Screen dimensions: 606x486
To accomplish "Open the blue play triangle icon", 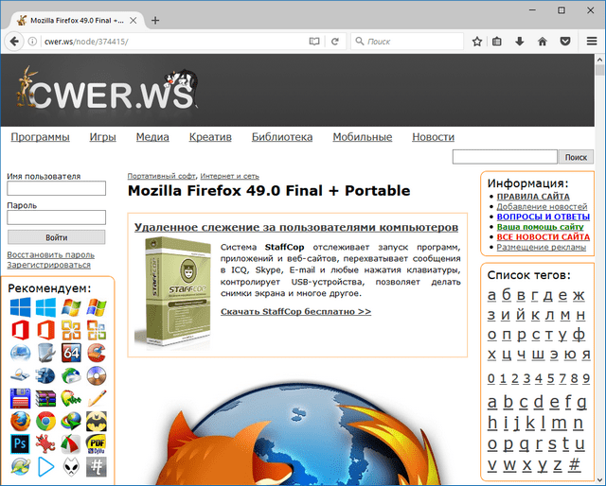I will pyautogui.click(x=45, y=467).
